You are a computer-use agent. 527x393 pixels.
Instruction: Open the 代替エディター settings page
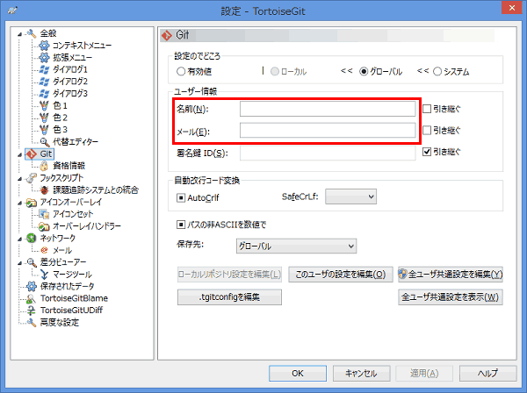[76, 141]
